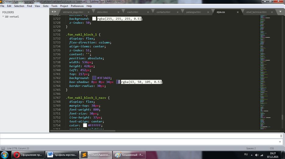The height and width of the screenshot is (159, 285).
Task: Close the otzivi.html tab
Action: 118,12
